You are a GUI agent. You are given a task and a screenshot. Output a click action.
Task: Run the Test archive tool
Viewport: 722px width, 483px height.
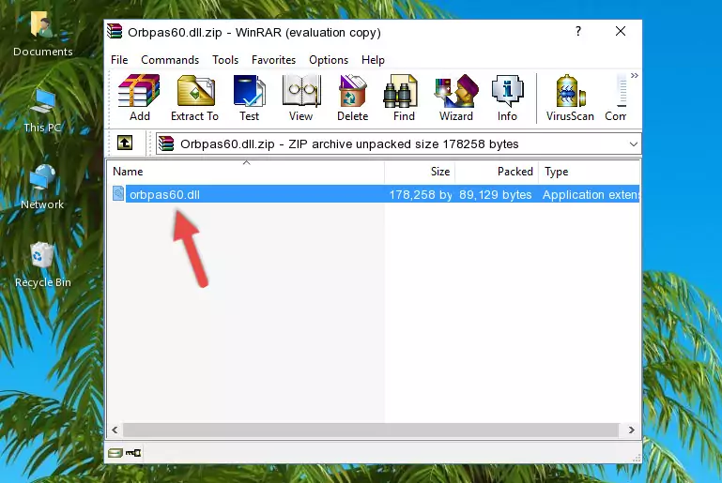(x=249, y=98)
